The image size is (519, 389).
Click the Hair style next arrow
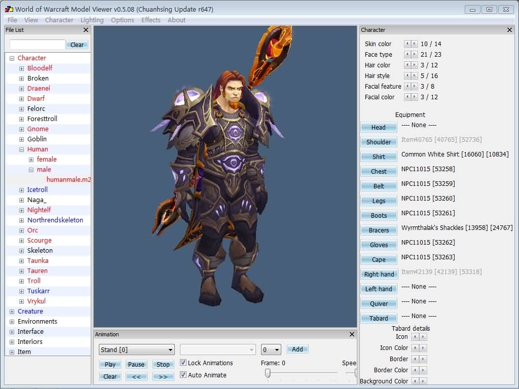coord(415,75)
